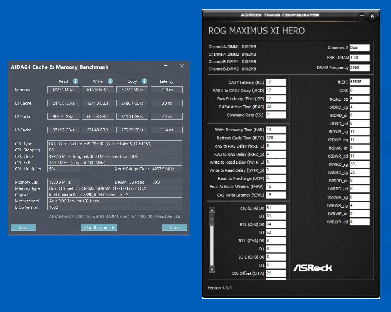Click the FSB : DRAM ratio field
This screenshot has width=391, height=312.
[x=359, y=58]
